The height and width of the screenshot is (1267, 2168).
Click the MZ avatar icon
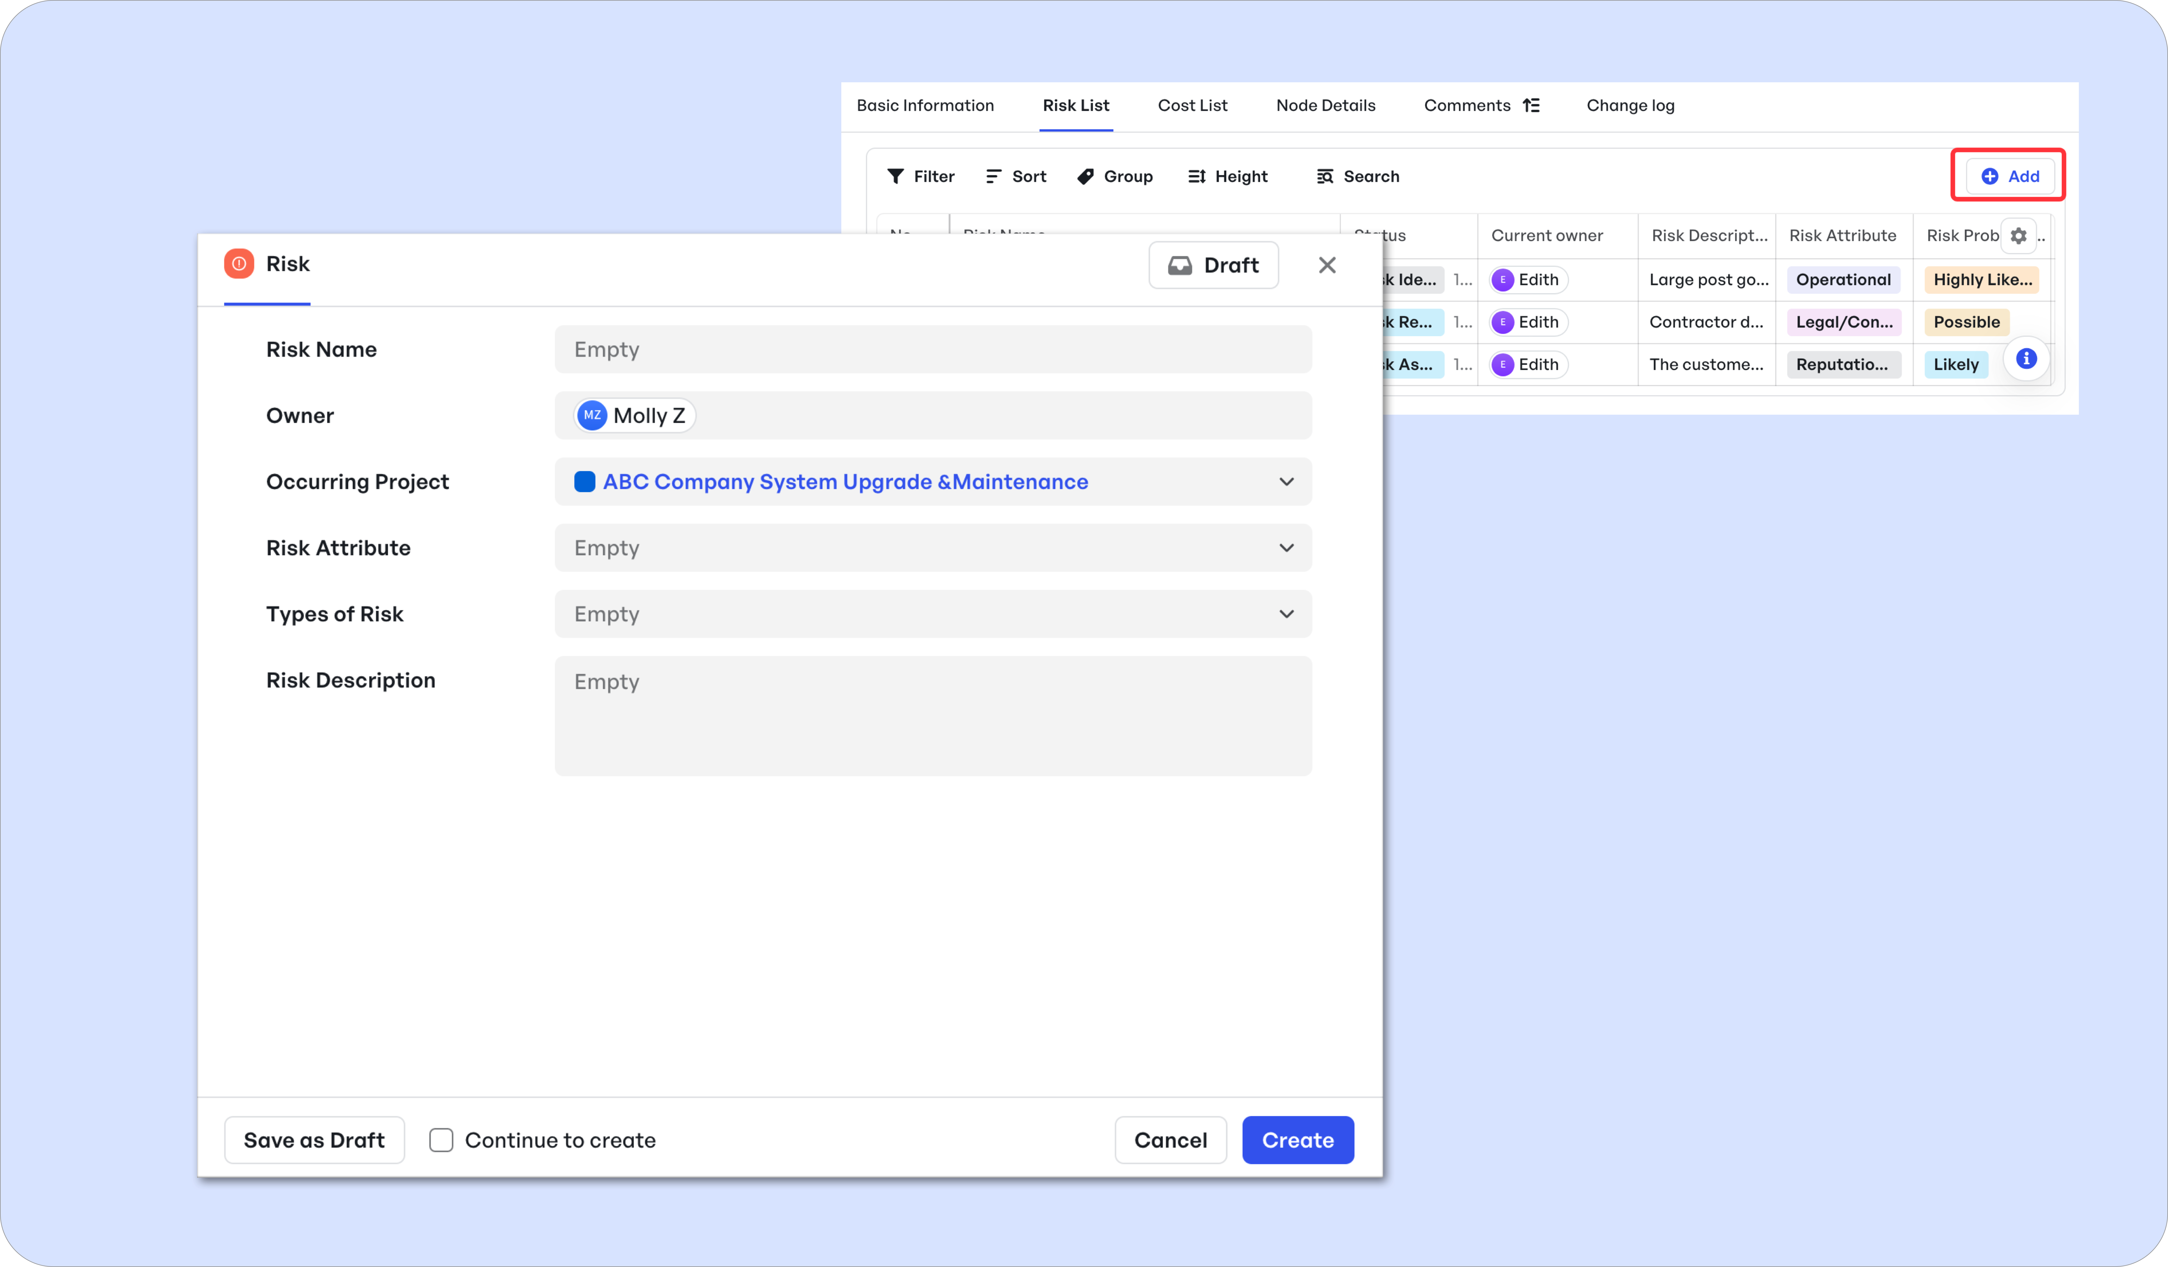click(592, 416)
